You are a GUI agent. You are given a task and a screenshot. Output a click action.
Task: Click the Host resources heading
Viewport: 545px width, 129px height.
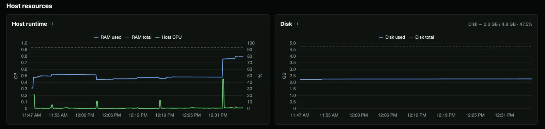[x=29, y=6]
